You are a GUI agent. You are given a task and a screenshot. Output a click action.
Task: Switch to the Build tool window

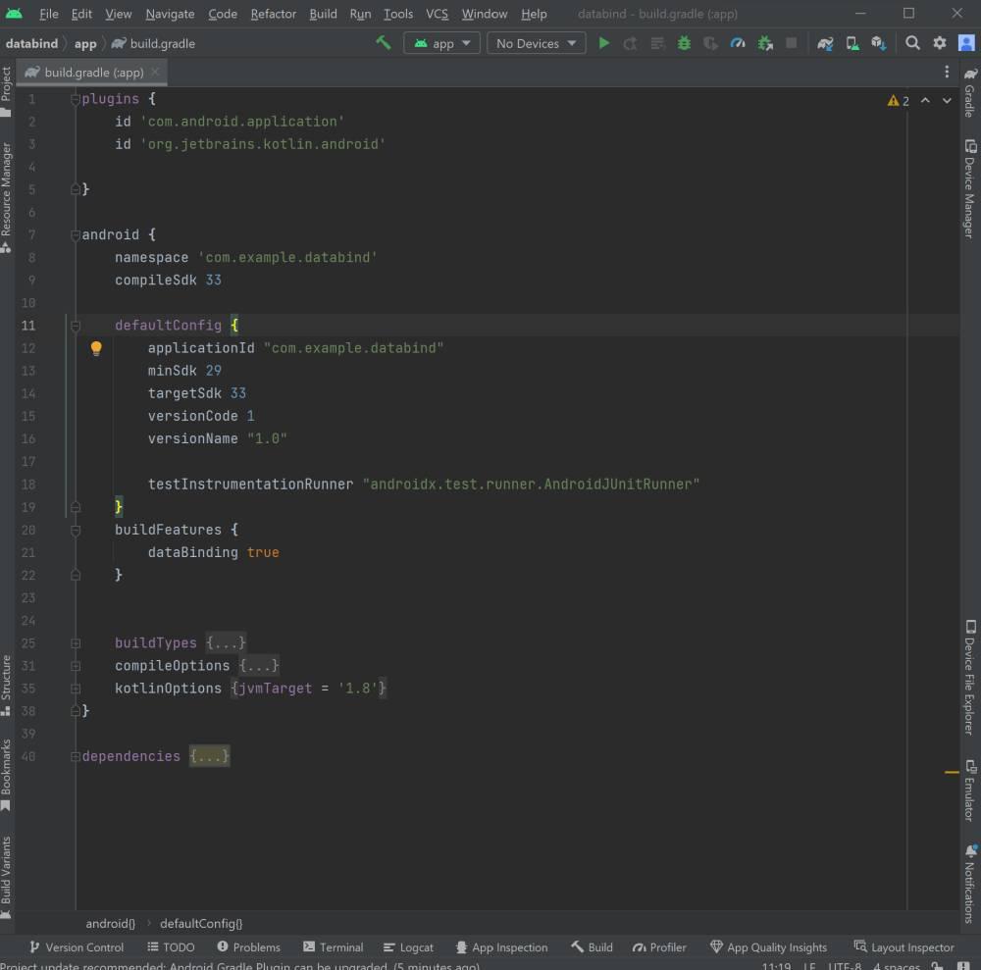[x=592, y=946]
